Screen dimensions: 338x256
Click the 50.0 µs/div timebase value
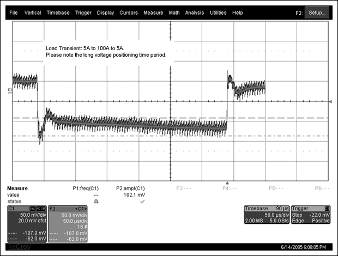pos(276,215)
